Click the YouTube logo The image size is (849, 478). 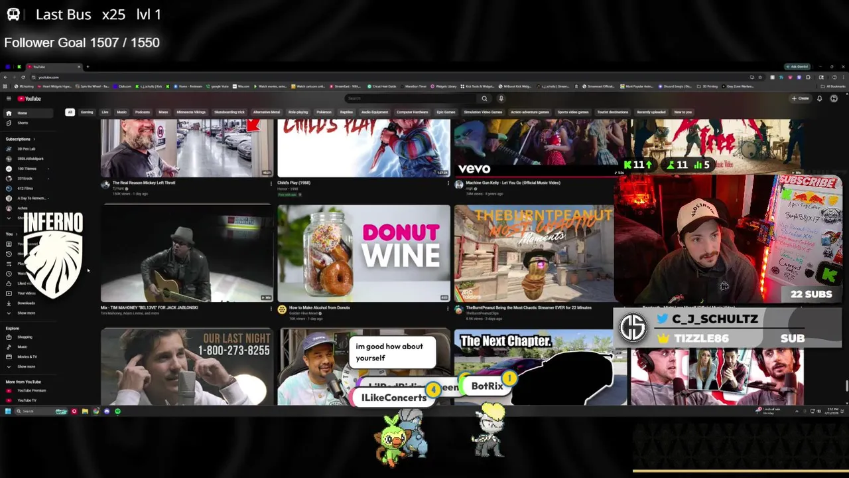click(x=29, y=98)
